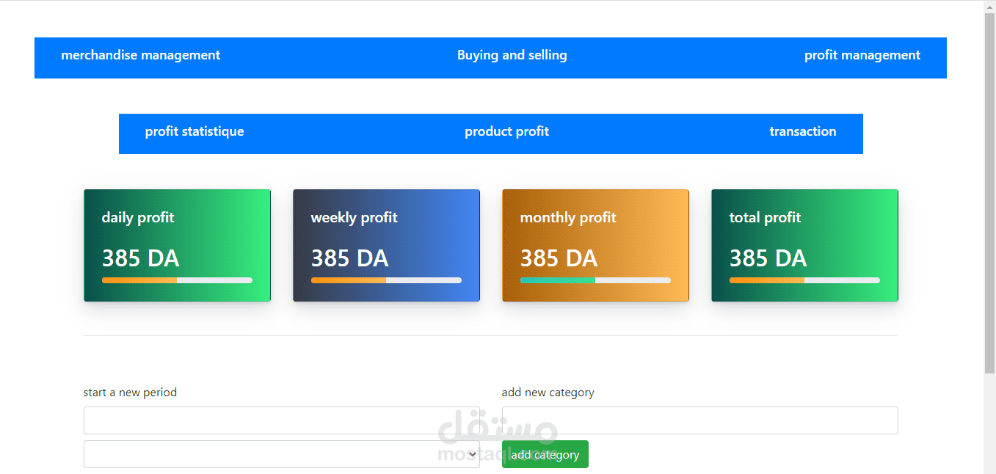Click the monthly profit progress bar

(x=595, y=280)
